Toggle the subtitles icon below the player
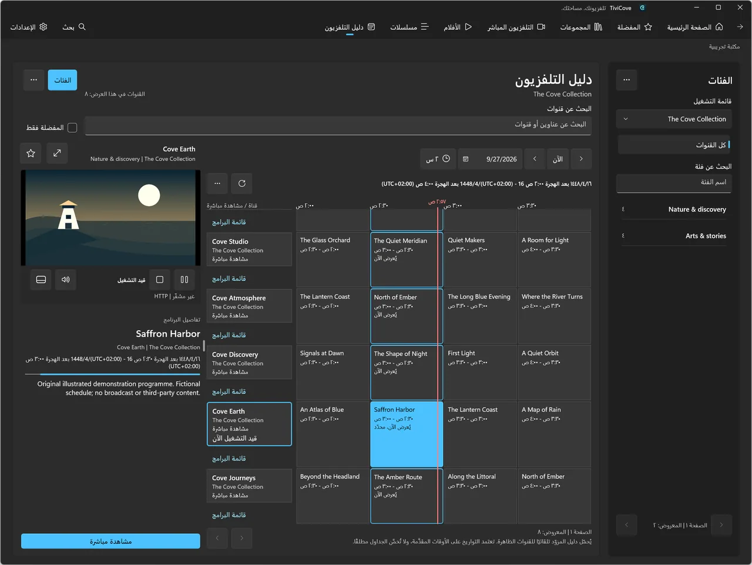752x565 pixels. tap(41, 280)
